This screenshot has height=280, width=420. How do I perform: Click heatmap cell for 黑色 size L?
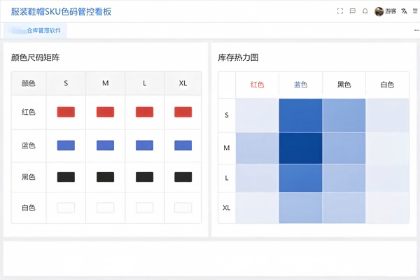(344, 178)
